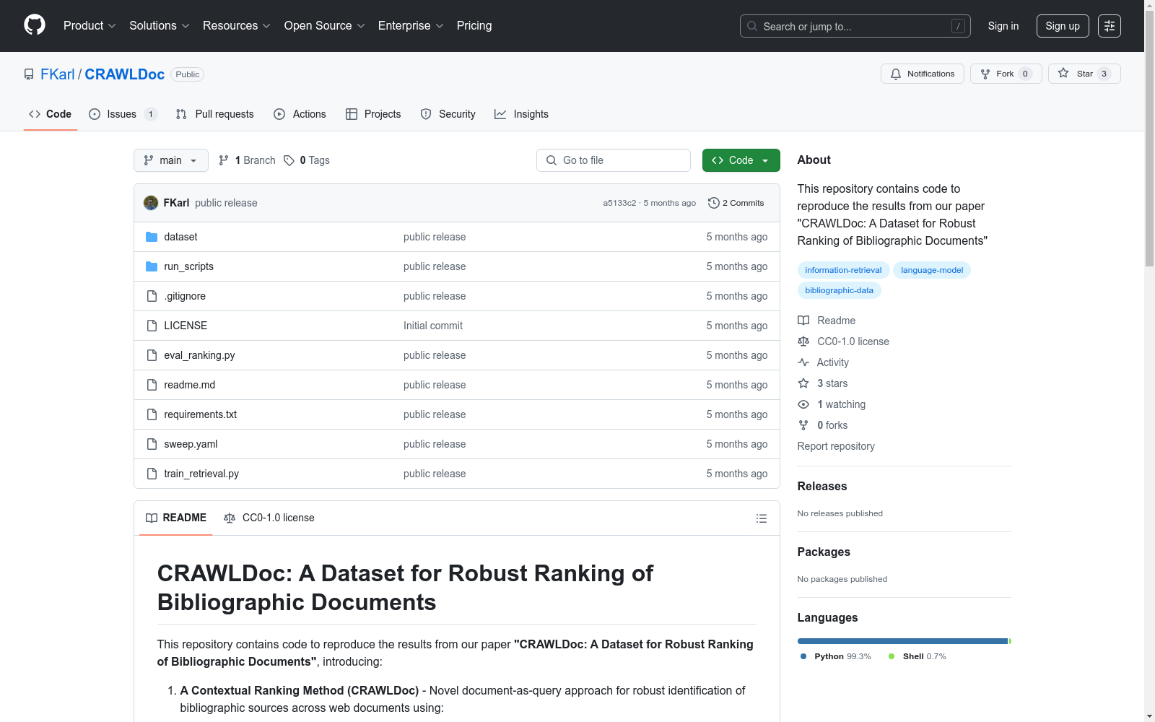Expand the Open Source menu

coord(325,25)
